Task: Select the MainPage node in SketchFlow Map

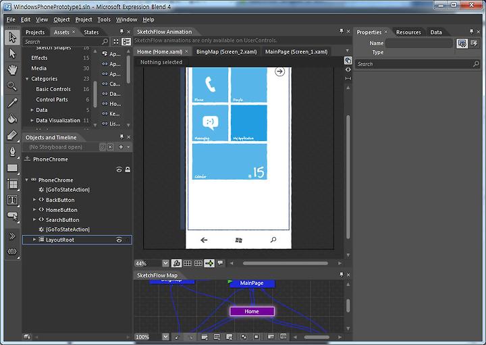Action: [252, 283]
